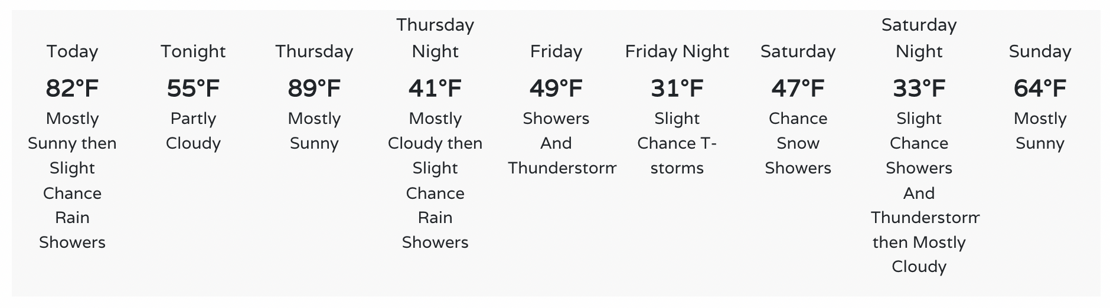Viewport: 1110px width, 308px height.
Task: Click the Chance Snow Showers description
Action: click(798, 143)
